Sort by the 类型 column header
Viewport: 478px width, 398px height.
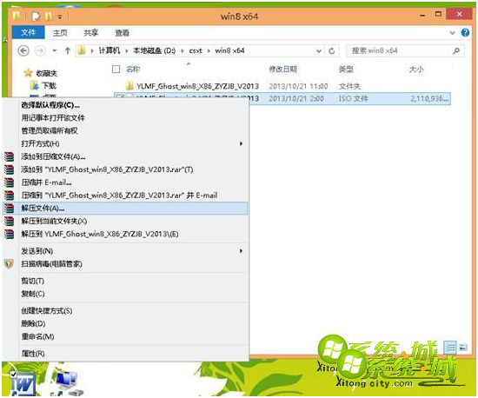346,70
